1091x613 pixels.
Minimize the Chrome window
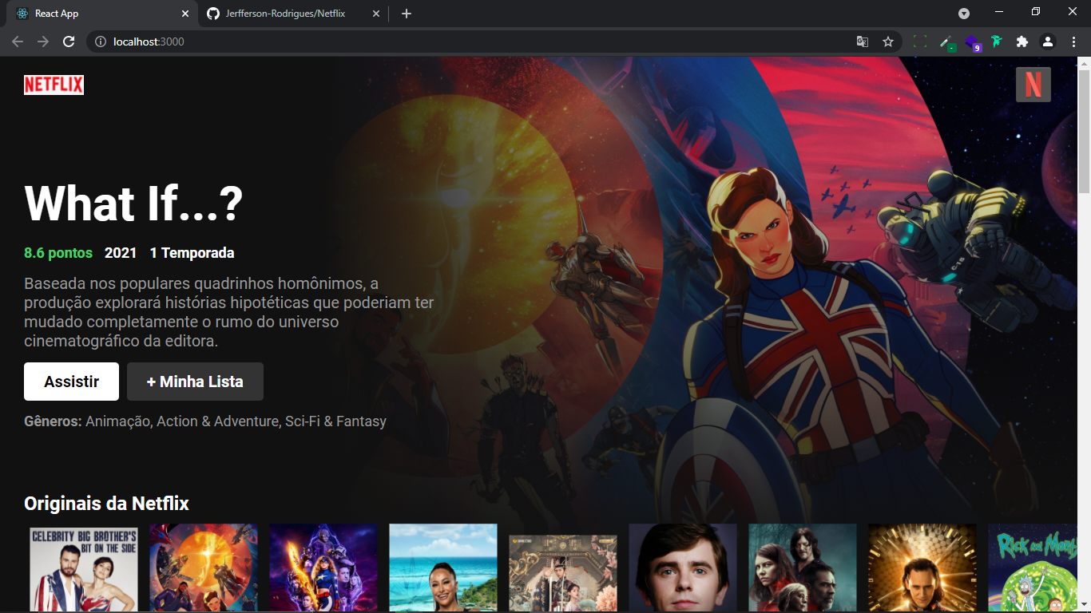tap(999, 12)
